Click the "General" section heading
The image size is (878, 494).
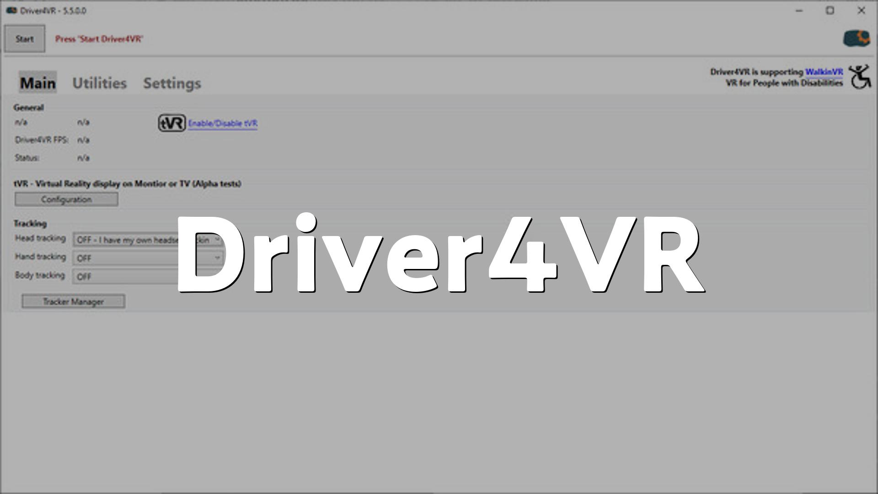pos(28,107)
